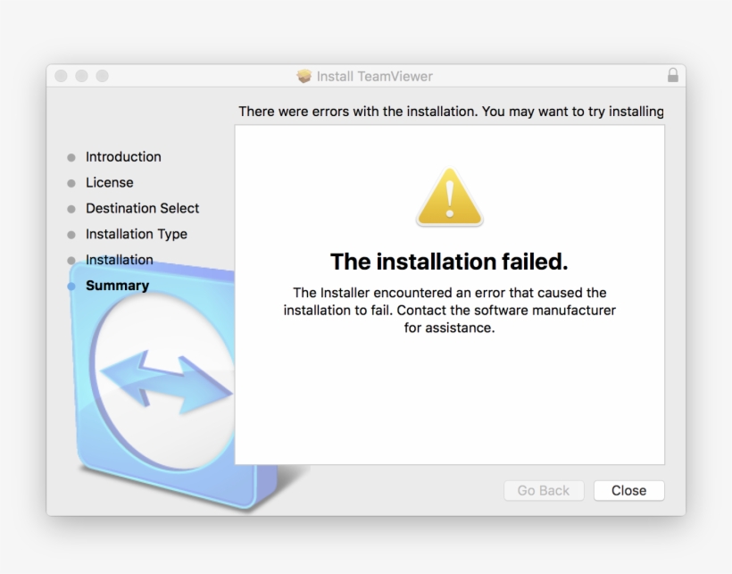Click the package icon beside Install TeamViewer
732x574 pixels.
(304, 76)
